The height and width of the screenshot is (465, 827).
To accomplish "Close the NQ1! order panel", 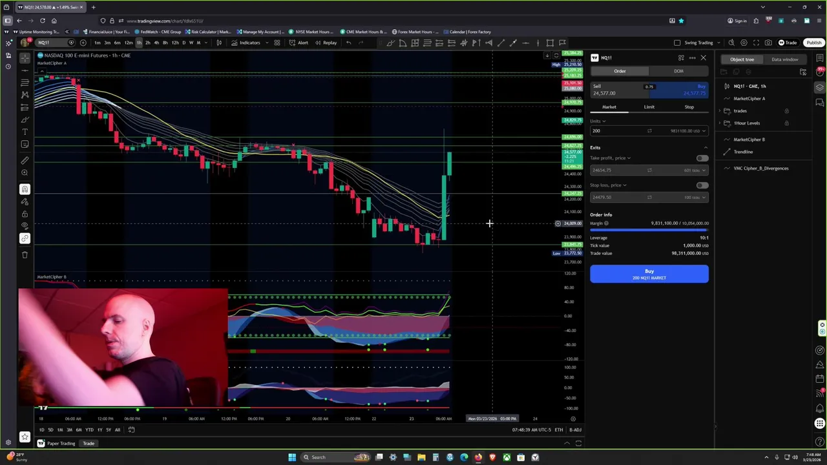I will point(703,57).
